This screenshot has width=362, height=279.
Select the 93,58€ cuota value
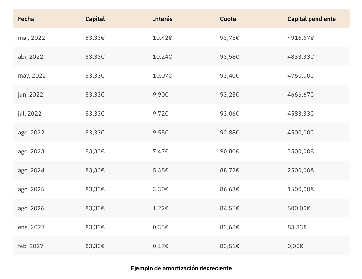230,57
